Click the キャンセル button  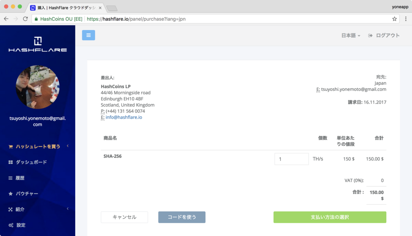tap(124, 217)
